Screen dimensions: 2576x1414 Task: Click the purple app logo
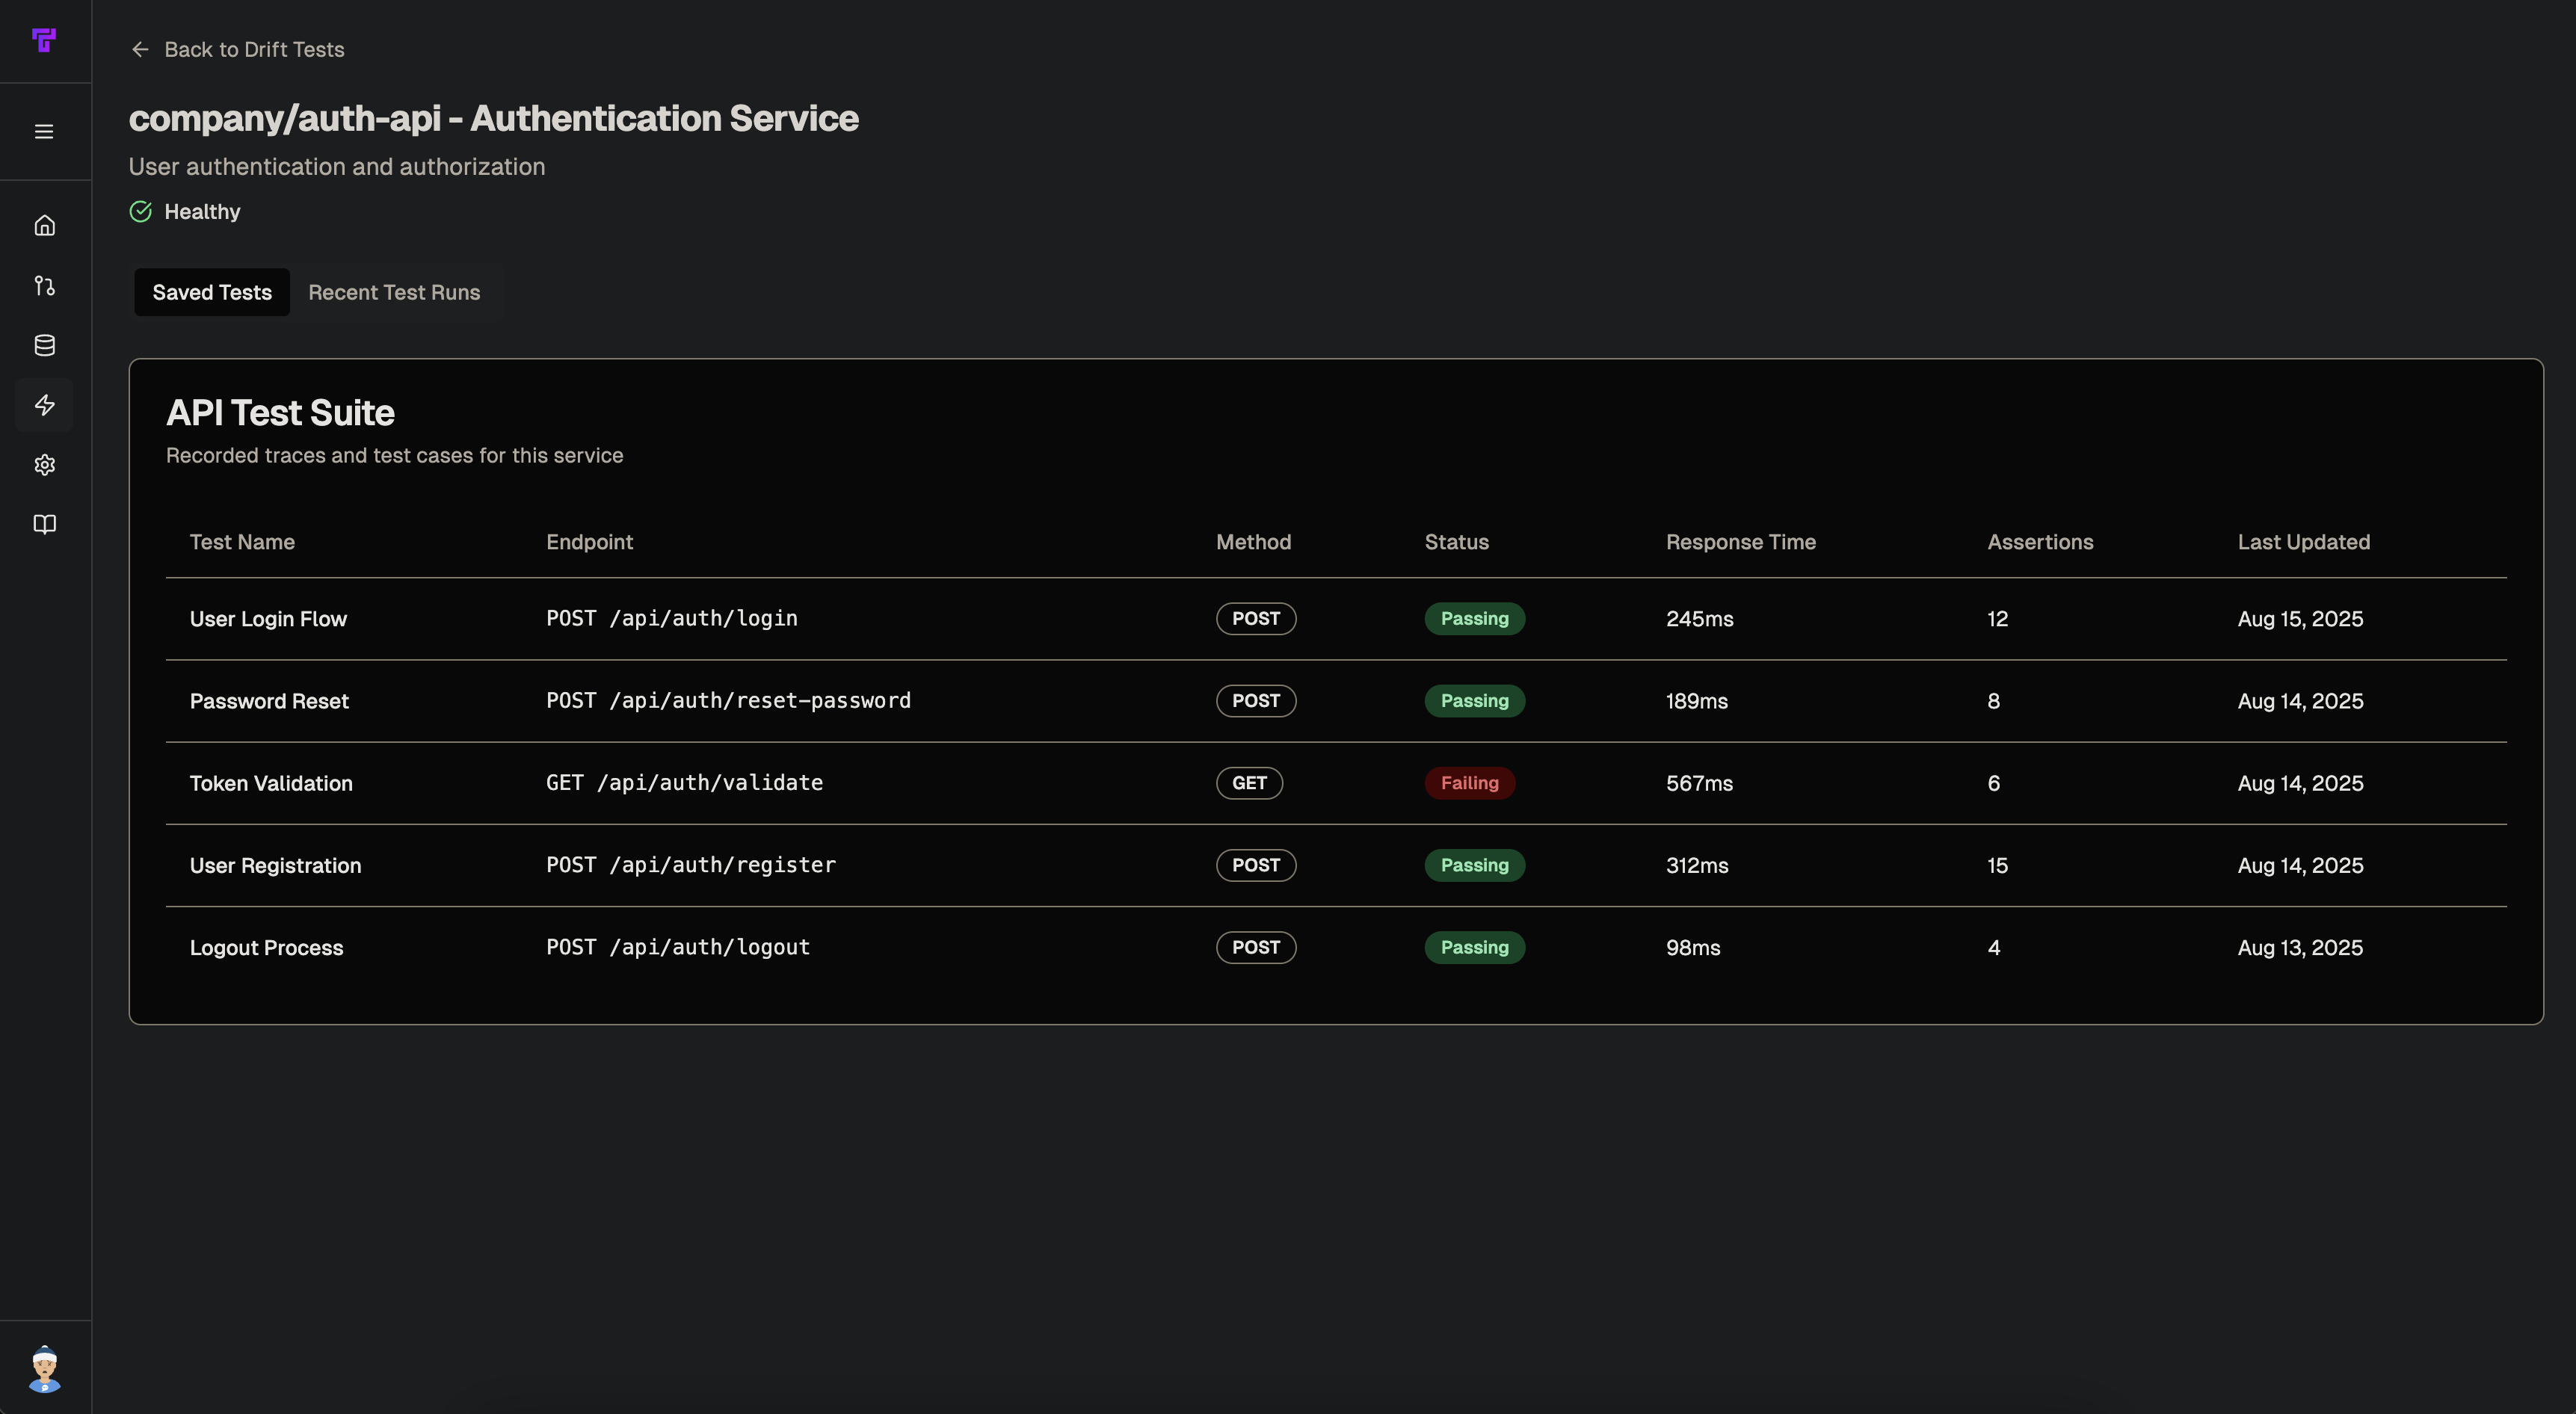click(x=45, y=40)
